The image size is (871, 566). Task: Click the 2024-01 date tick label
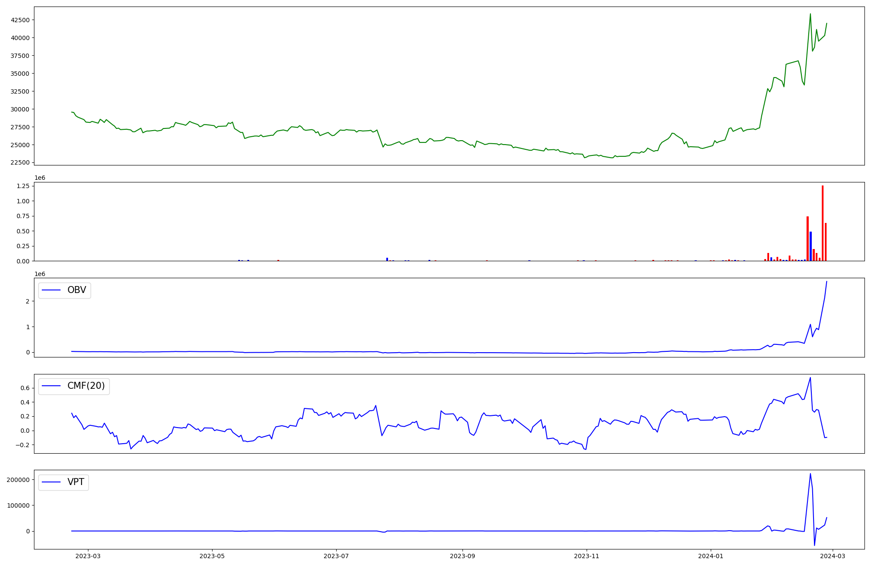click(711, 556)
